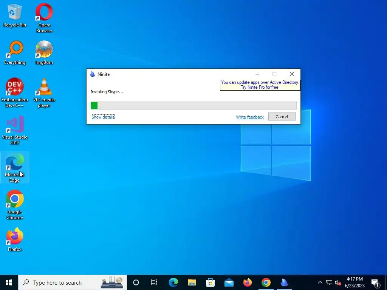
Task: Open the network status tray icon
Action: tap(329, 282)
